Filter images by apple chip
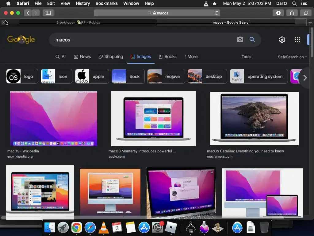Image resolution: width=314 pixels, height=236 pixels. (92, 76)
